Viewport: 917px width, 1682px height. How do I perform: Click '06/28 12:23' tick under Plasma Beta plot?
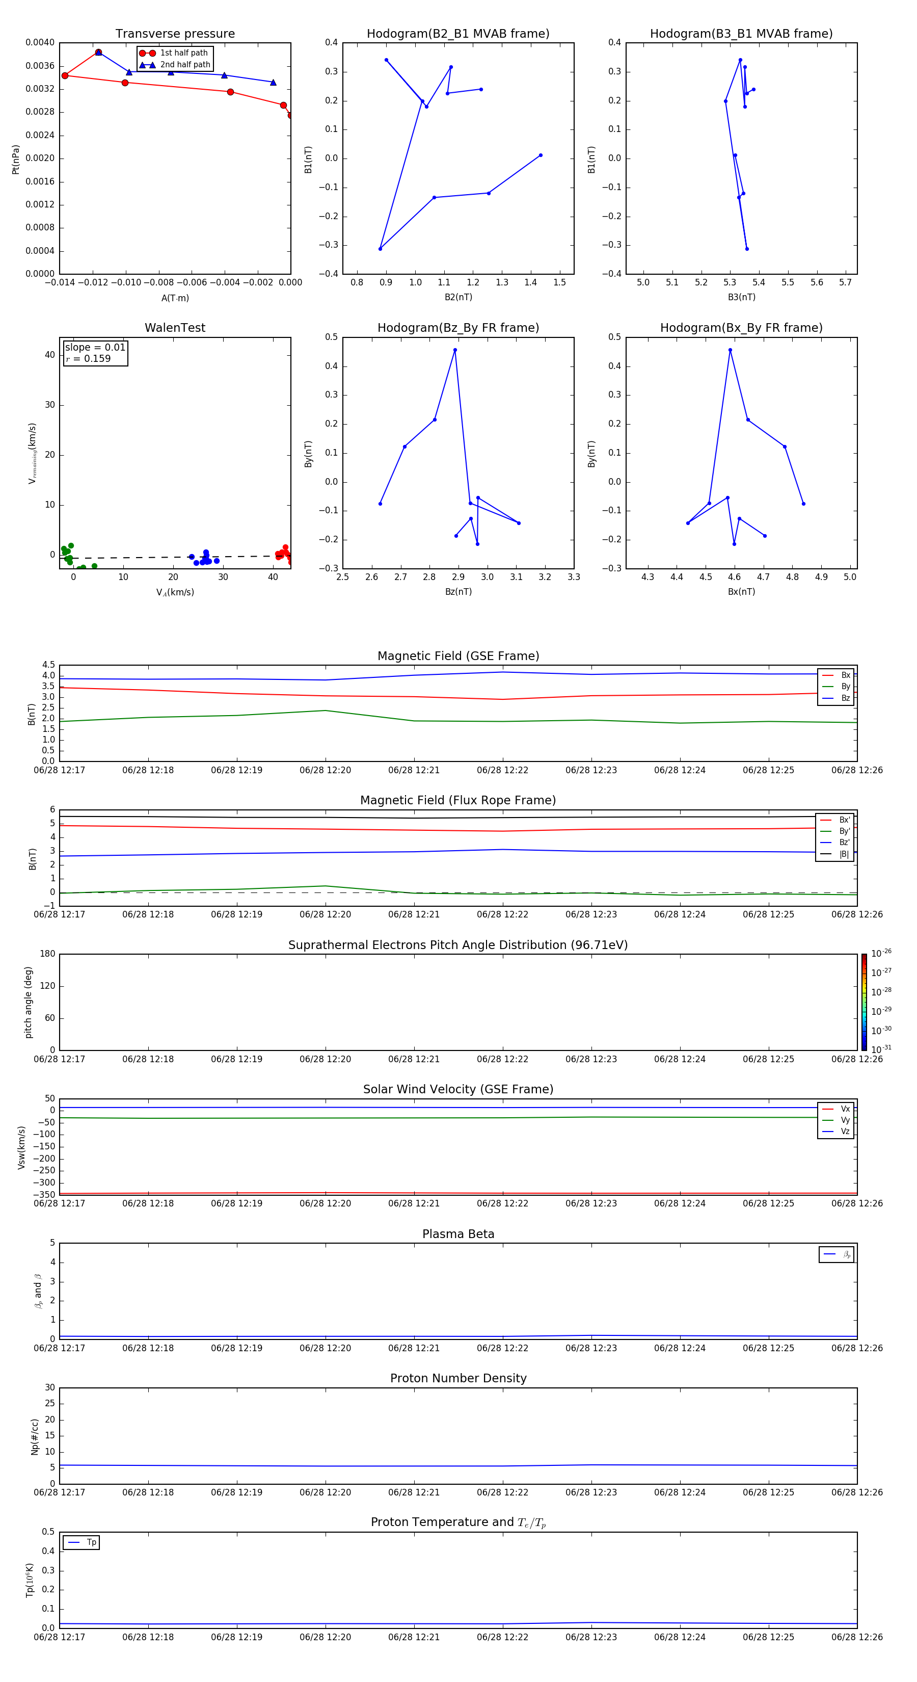tap(591, 1348)
